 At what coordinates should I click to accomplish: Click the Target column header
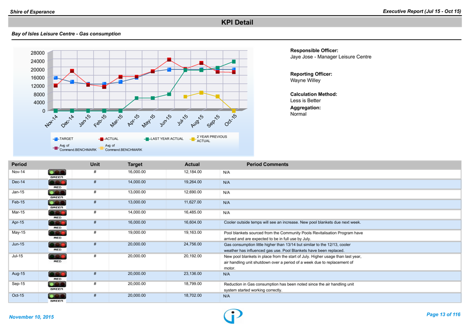pyautogui.click(x=135, y=164)
